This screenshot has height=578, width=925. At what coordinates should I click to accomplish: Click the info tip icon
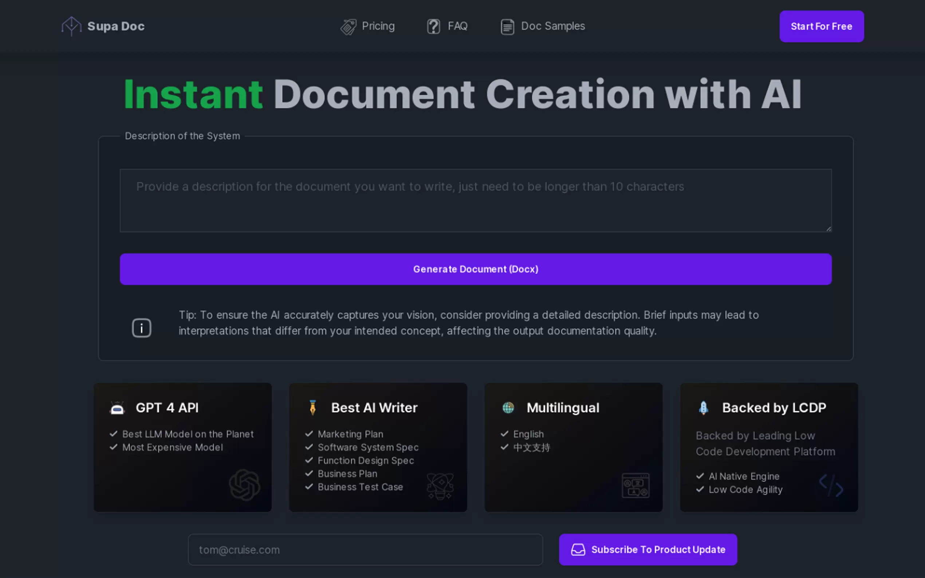pyautogui.click(x=142, y=328)
